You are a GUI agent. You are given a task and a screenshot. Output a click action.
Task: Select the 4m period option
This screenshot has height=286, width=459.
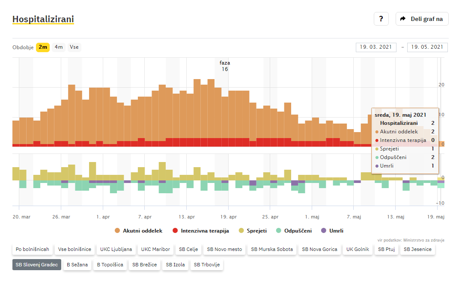59,47
